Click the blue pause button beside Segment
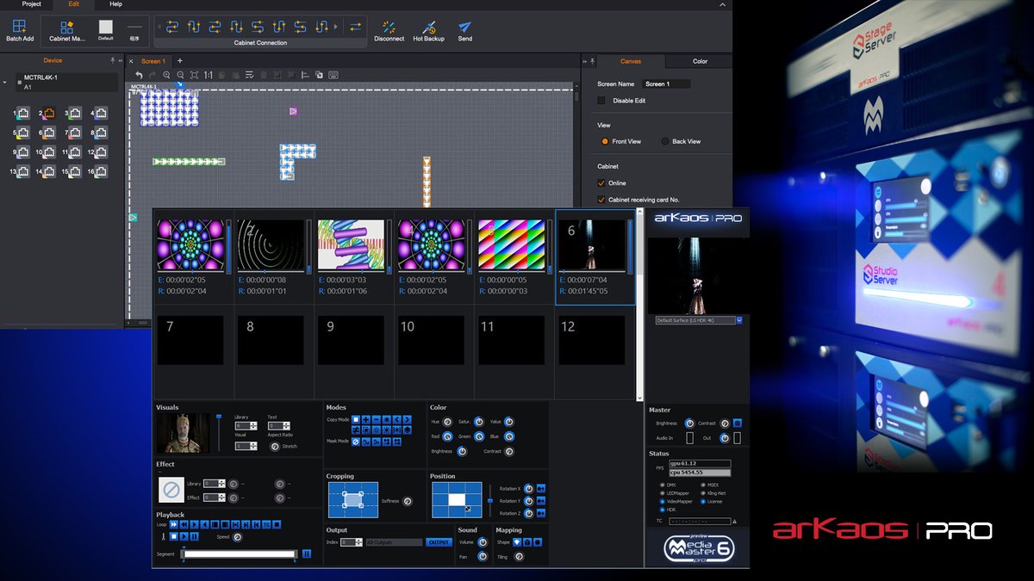The width and height of the screenshot is (1034, 581). click(307, 553)
